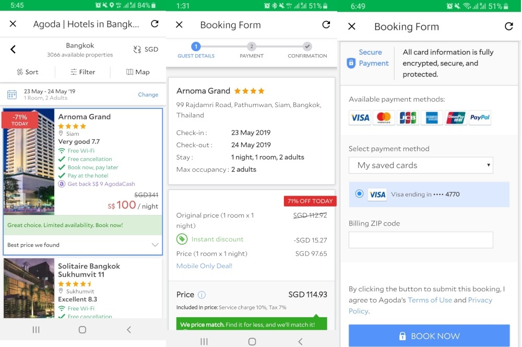Viewport: 522px width, 347px height.
Task: Click the JCB payment logo
Action: 408,117
